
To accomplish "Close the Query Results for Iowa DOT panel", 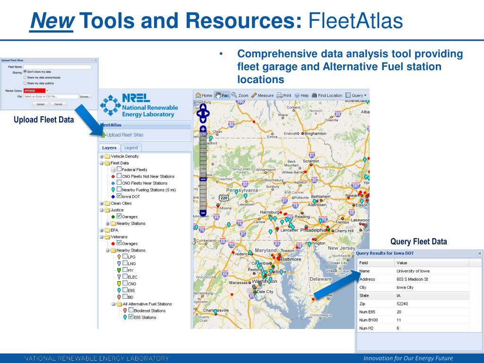I will point(479,253).
